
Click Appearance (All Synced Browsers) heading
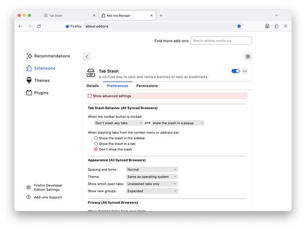point(117,160)
